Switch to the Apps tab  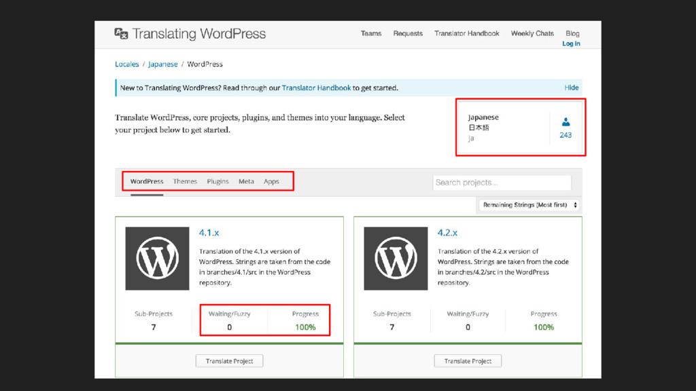(x=271, y=181)
